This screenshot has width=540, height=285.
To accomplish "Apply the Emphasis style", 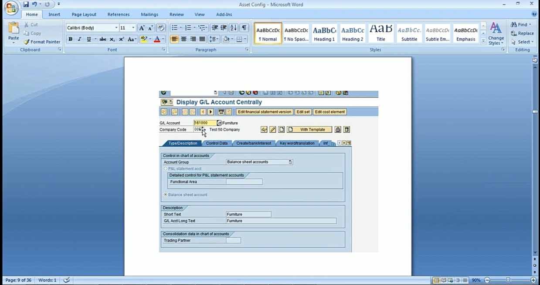I will click(x=466, y=34).
